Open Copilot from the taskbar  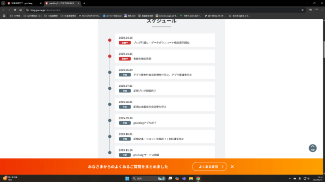tap(177, 179)
